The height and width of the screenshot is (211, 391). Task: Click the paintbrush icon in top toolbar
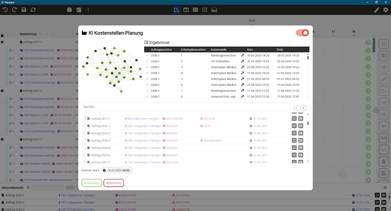point(376,10)
